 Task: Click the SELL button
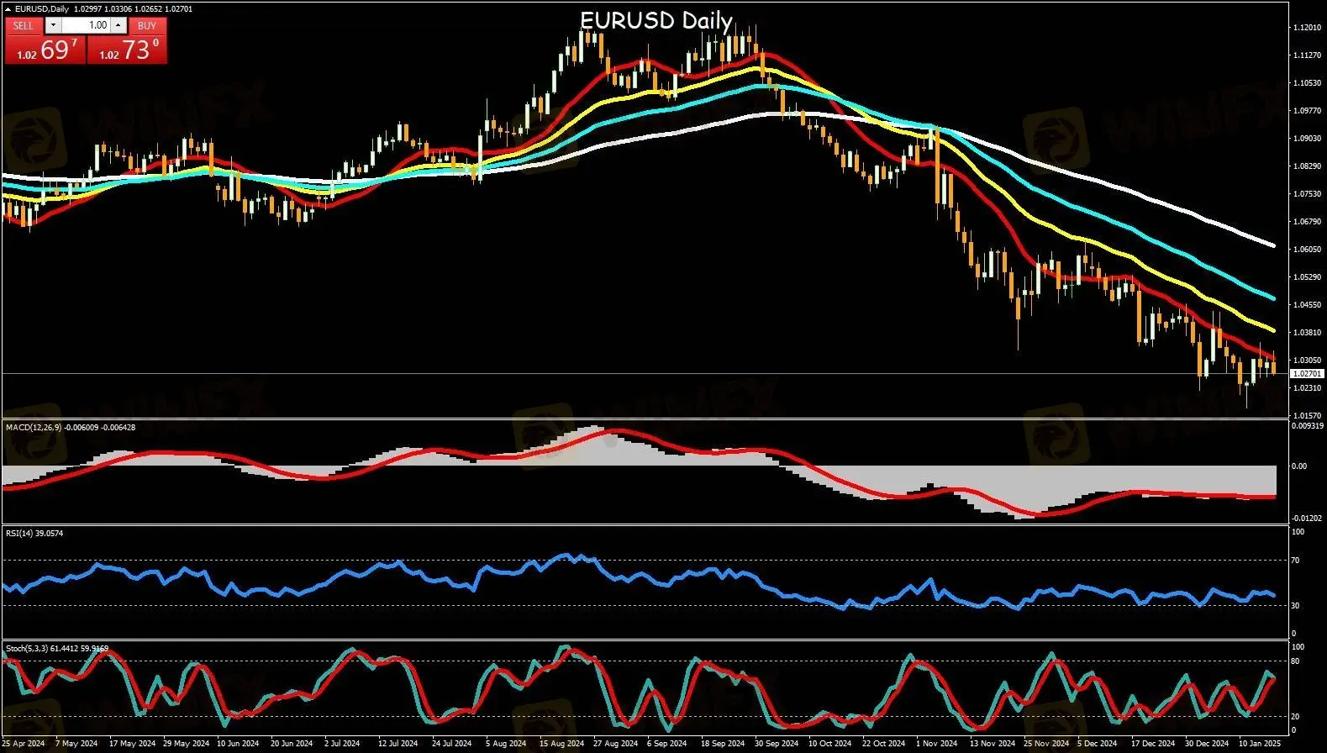tap(24, 25)
